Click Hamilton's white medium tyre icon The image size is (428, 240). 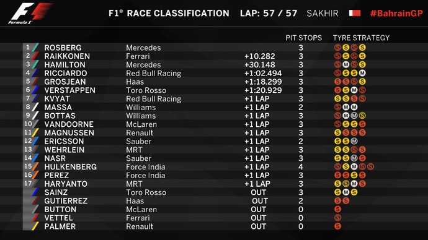pyautogui.click(x=346, y=64)
